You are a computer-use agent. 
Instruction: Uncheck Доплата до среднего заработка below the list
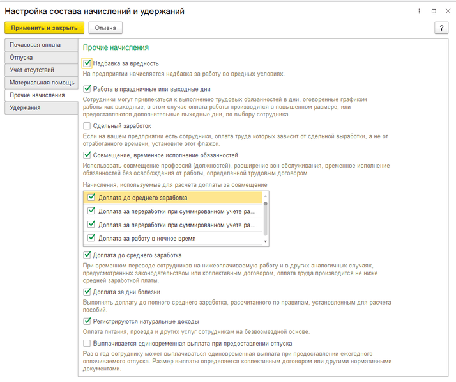click(x=87, y=255)
